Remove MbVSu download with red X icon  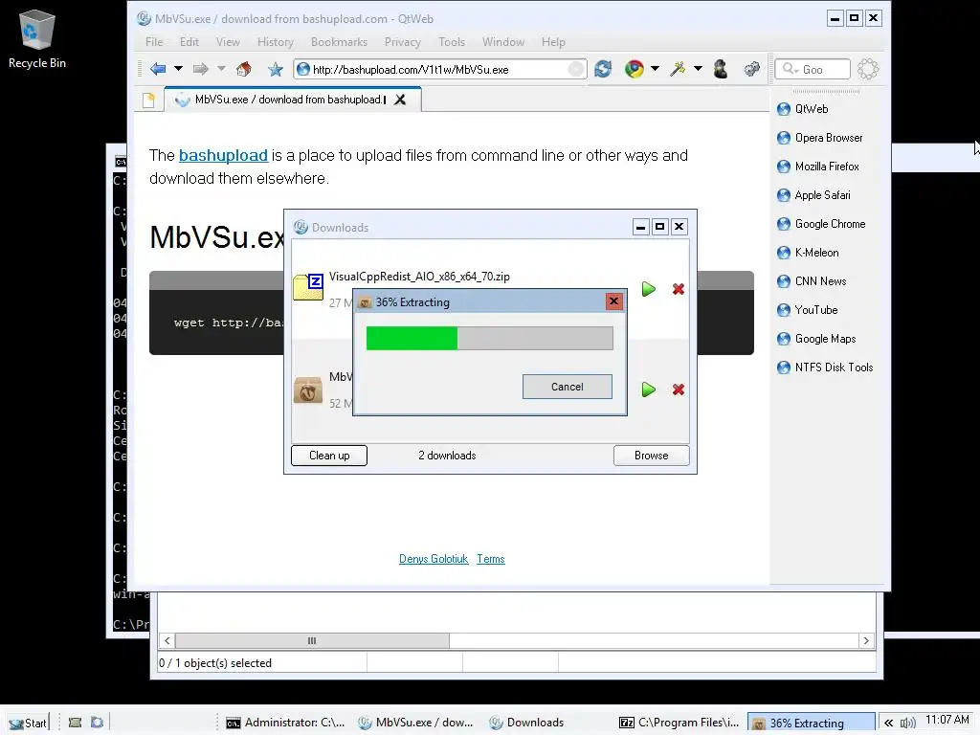(679, 390)
